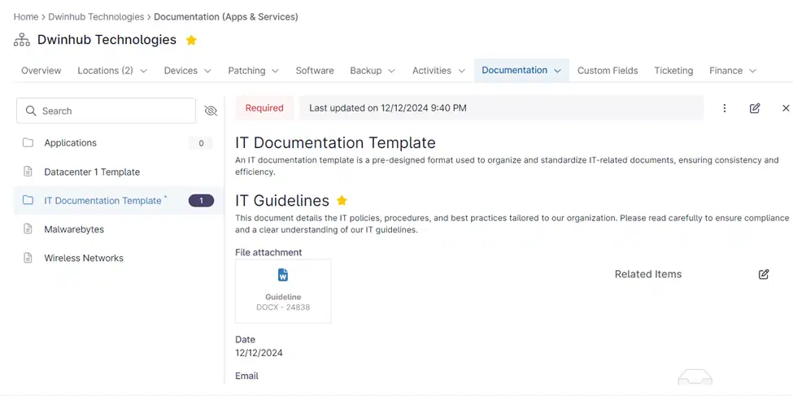
Task: Click the magnifier icon in the search box
Action: click(31, 111)
